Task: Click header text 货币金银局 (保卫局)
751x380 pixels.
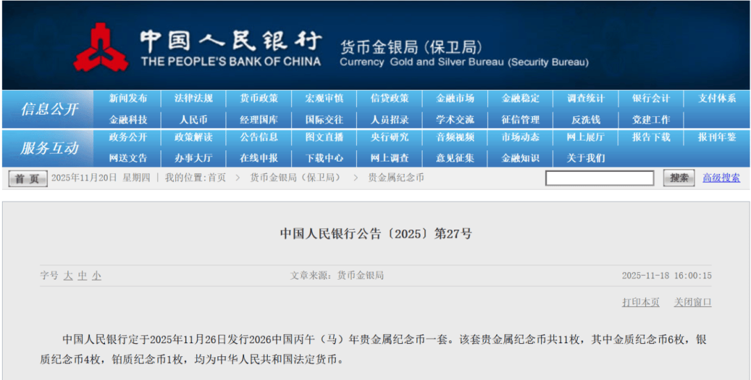Action: tap(411, 48)
